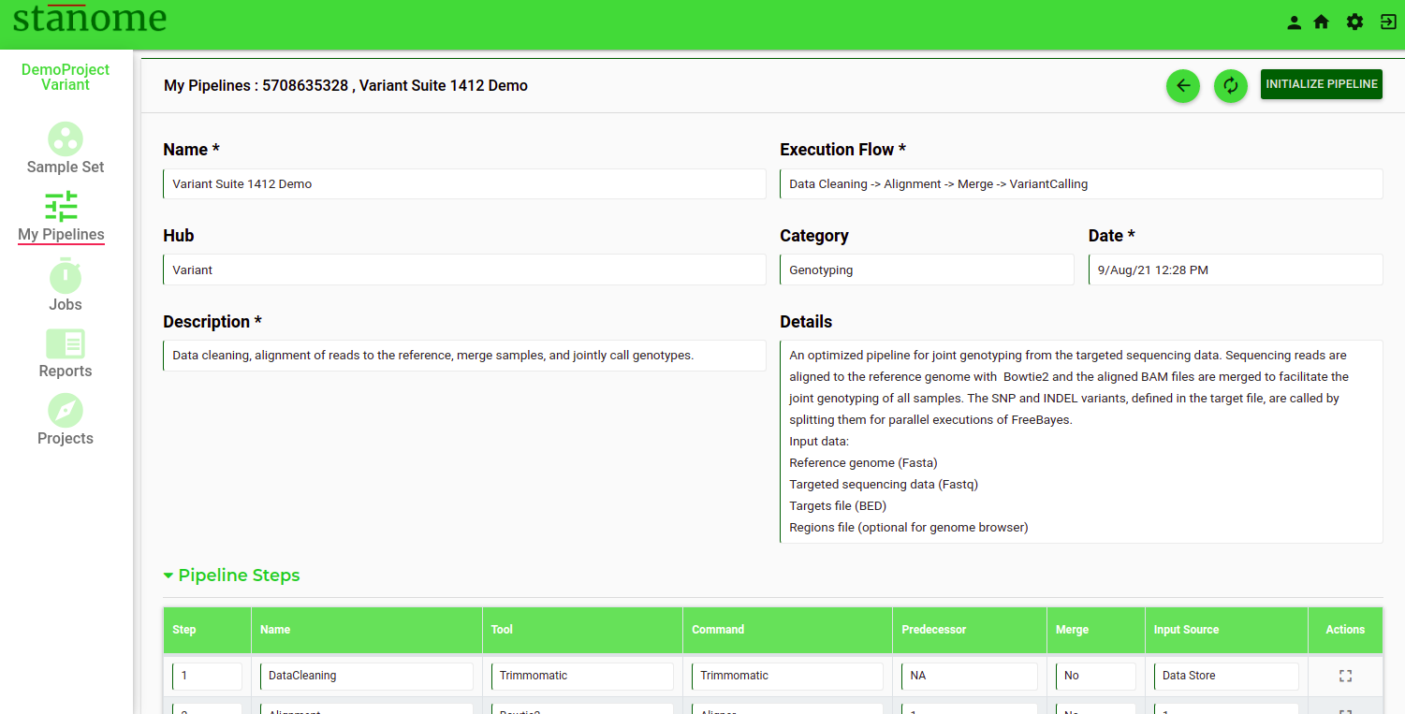Screen dimensions: 1405x714
Task: Click the My Pipelines breadcrumb title
Action: point(345,86)
